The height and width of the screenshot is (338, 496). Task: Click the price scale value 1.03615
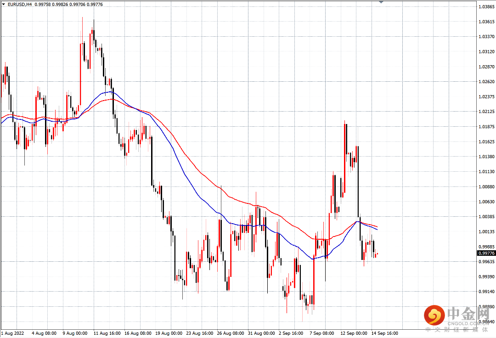coord(486,22)
